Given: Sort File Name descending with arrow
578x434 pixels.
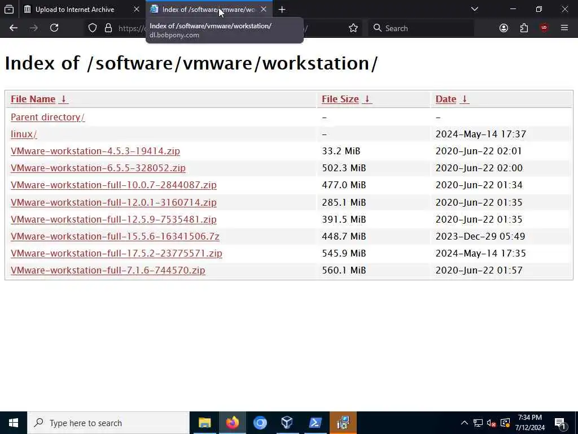Looking at the screenshot, I should click(63, 99).
